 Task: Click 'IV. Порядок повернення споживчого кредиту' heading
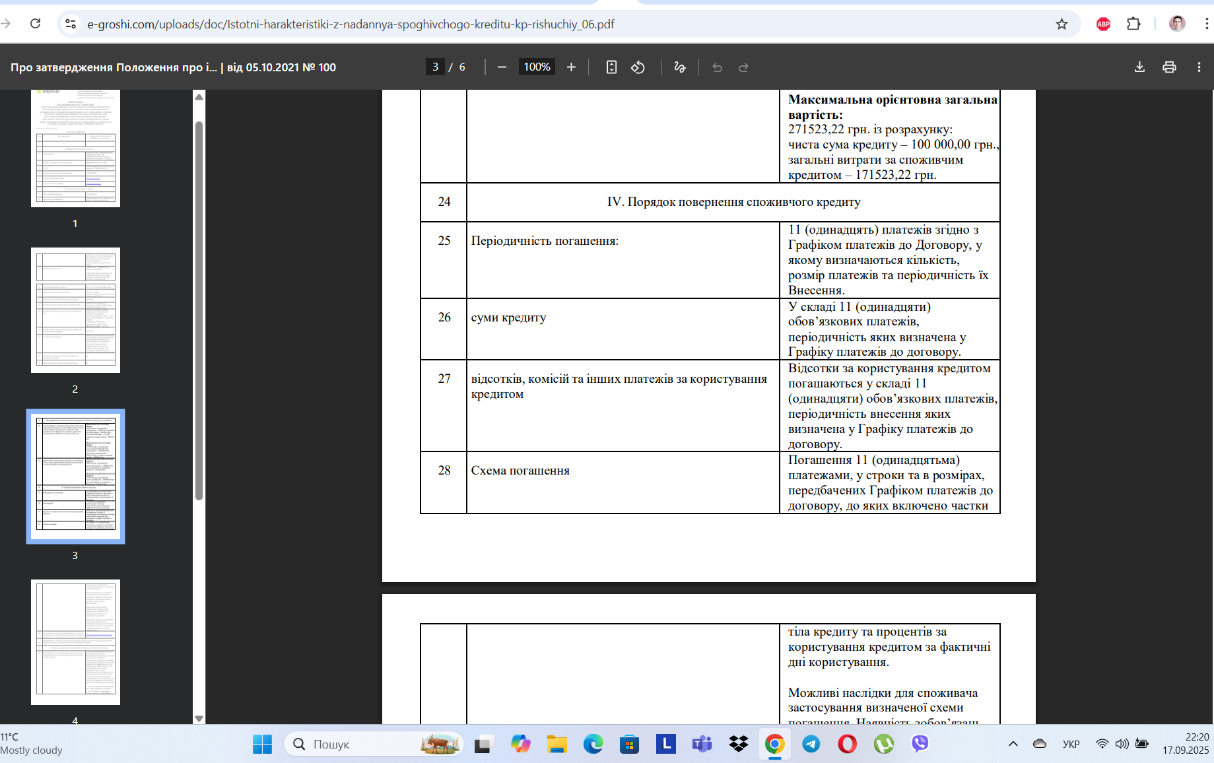tap(733, 202)
